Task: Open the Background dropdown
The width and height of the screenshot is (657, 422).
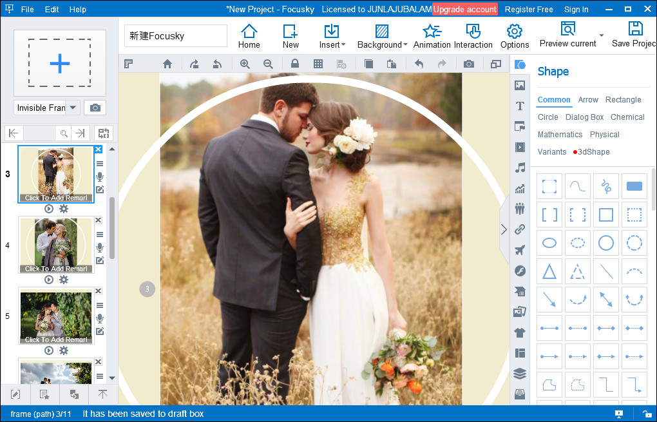Action: click(x=382, y=37)
